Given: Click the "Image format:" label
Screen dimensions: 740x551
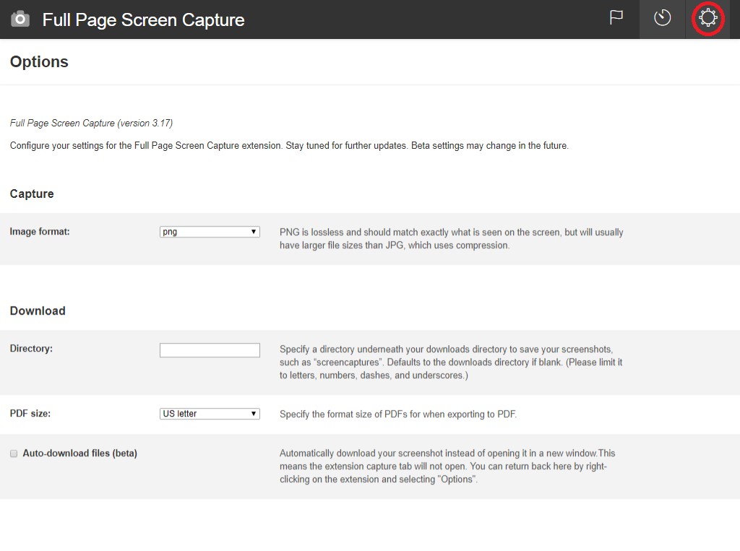Looking at the screenshot, I should [x=40, y=232].
